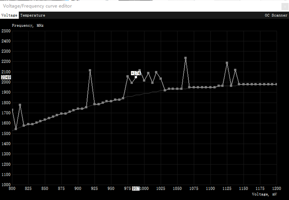Image resolution: width=289 pixels, height=200 pixels.
Task: Select the spike point near 812 mV
Action: (20, 105)
